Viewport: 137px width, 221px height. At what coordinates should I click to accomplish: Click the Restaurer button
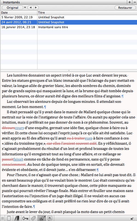(125, 8)
